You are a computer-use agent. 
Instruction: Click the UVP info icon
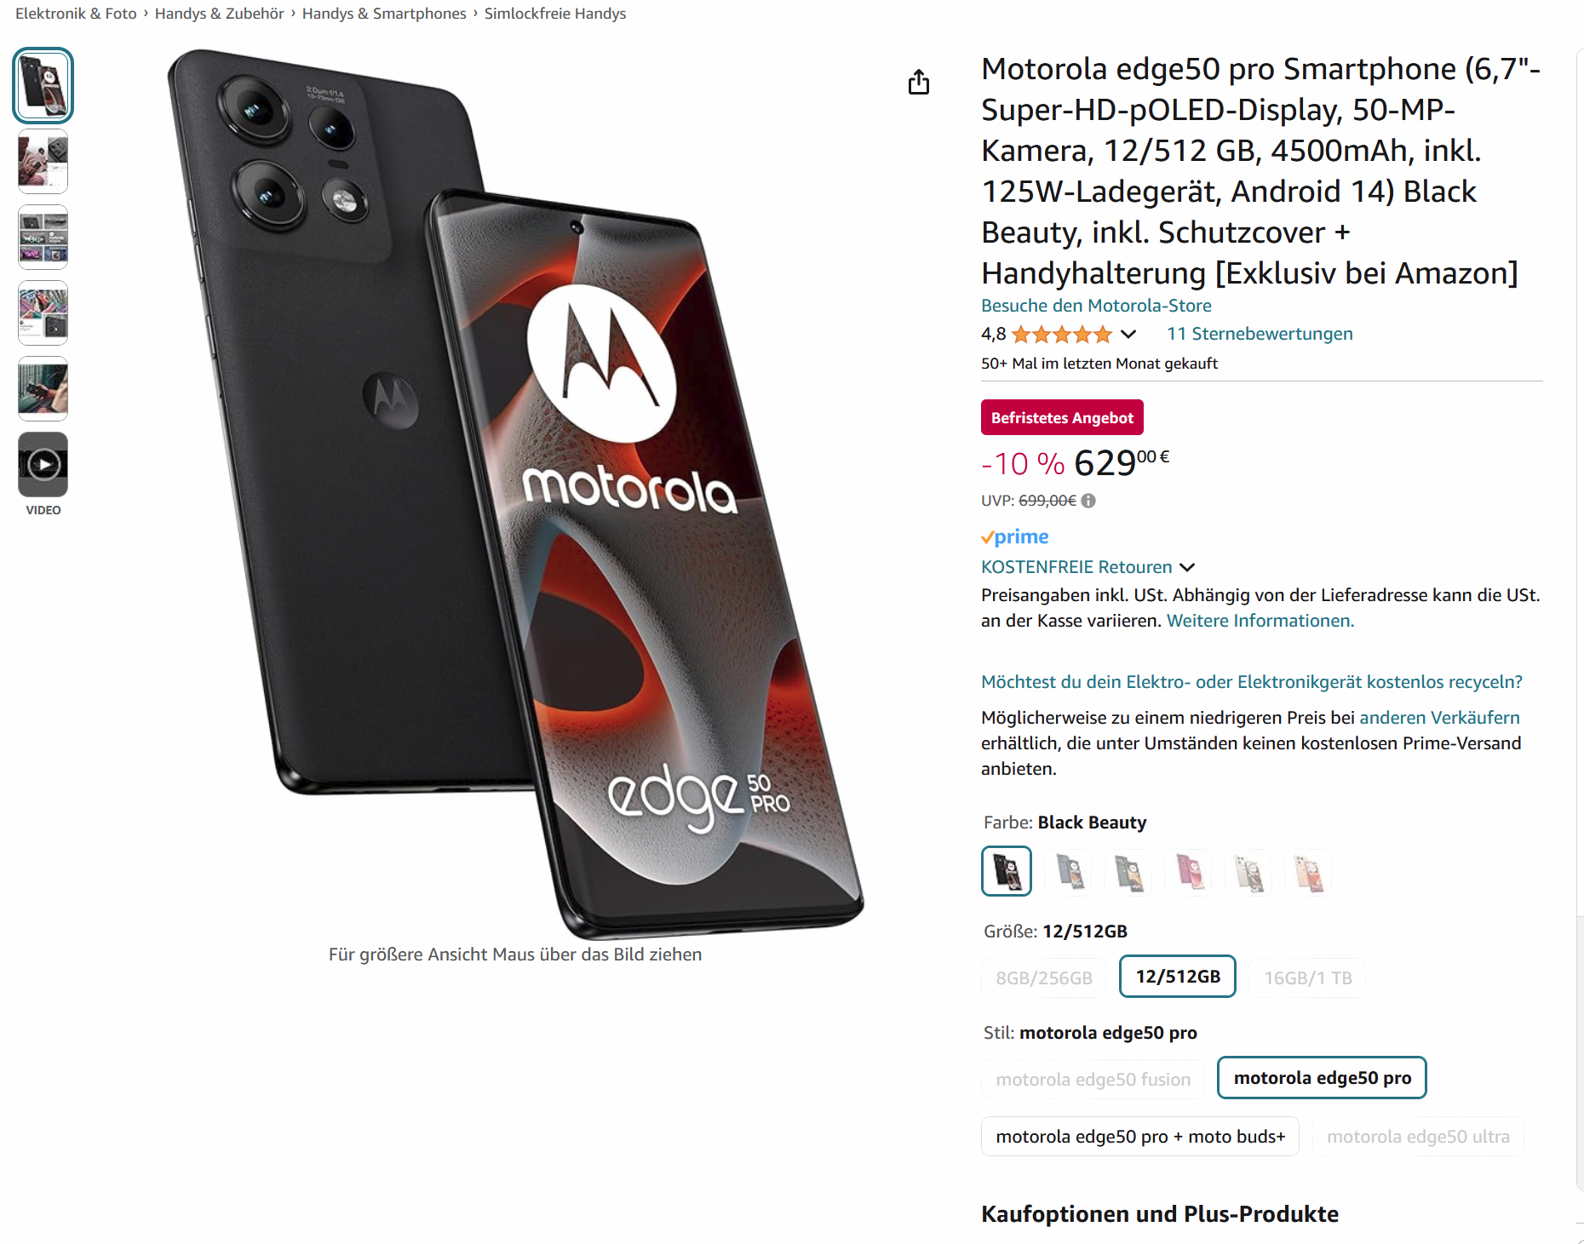1088,501
